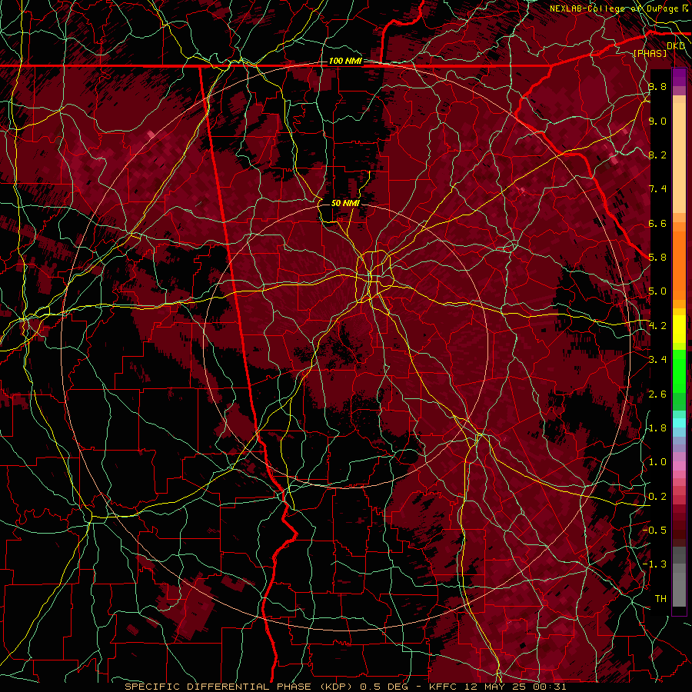Click the -0.5 value on the color scale

point(655,530)
